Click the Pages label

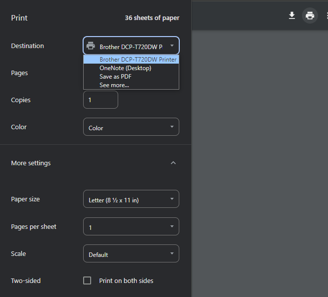[19, 73]
